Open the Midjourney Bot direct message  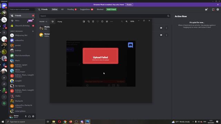click(x=22, y=35)
